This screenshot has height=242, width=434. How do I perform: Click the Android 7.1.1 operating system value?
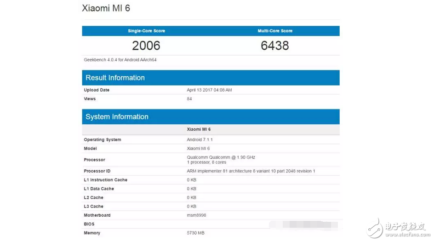[x=200, y=140]
